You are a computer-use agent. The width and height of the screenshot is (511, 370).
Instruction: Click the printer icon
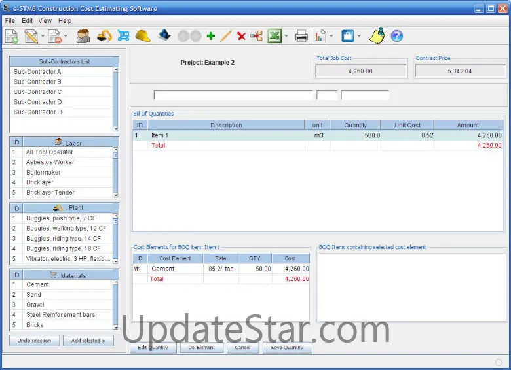(x=301, y=36)
